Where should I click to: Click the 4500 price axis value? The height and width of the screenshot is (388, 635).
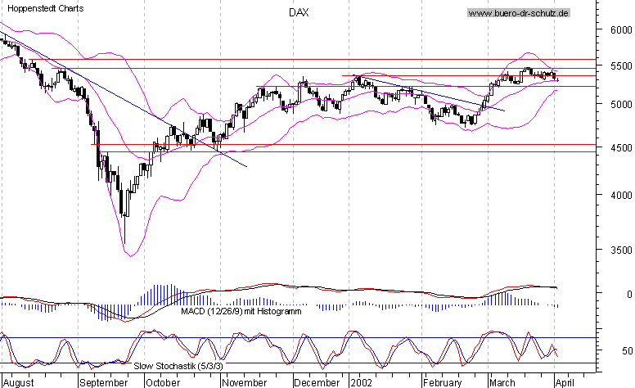(621, 148)
